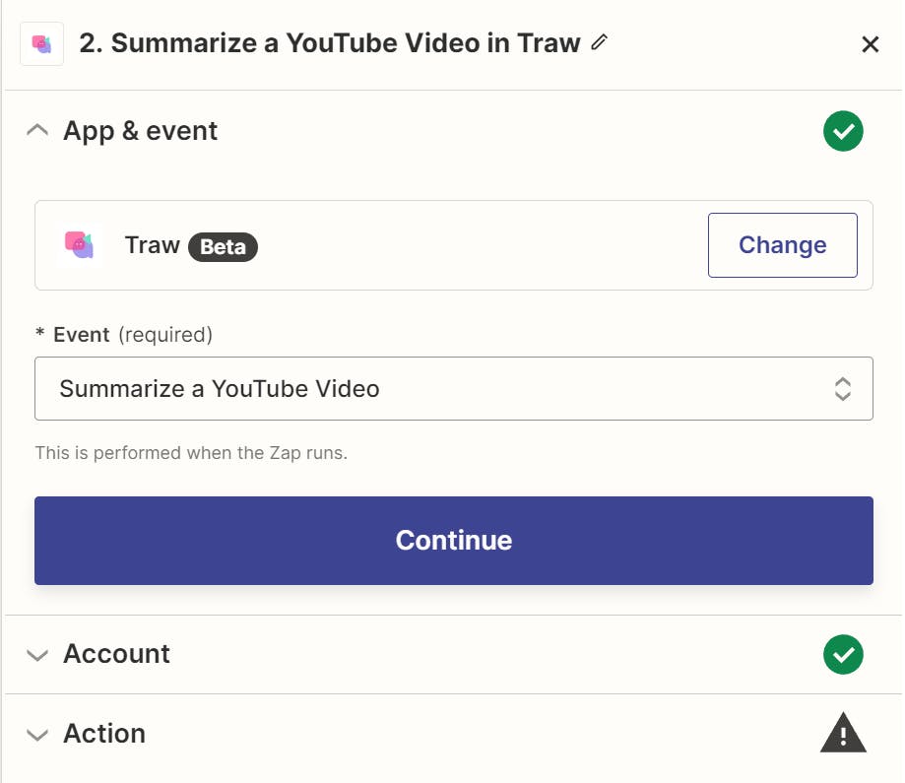Open the Account section header
This screenshot has width=905, height=783.
pos(116,654)
